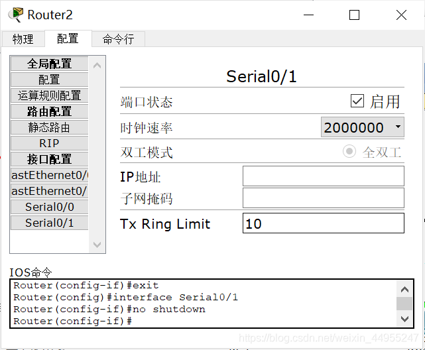The height and width of the screenshot is (350, 425).
Task: Open the RIP routing settings
Action: (49, 143)
